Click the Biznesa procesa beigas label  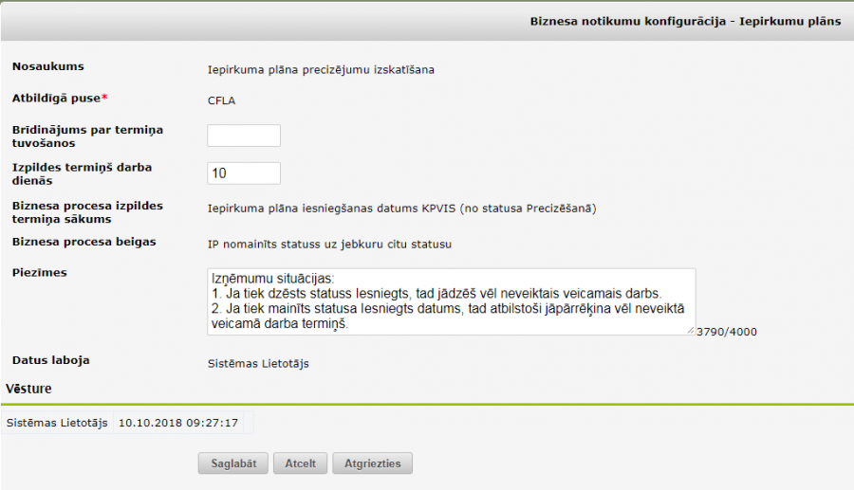click(84, 242)
